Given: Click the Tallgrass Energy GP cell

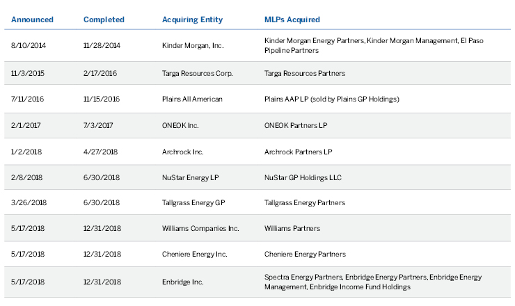Looking at the screenshot, I should [193, 203].
